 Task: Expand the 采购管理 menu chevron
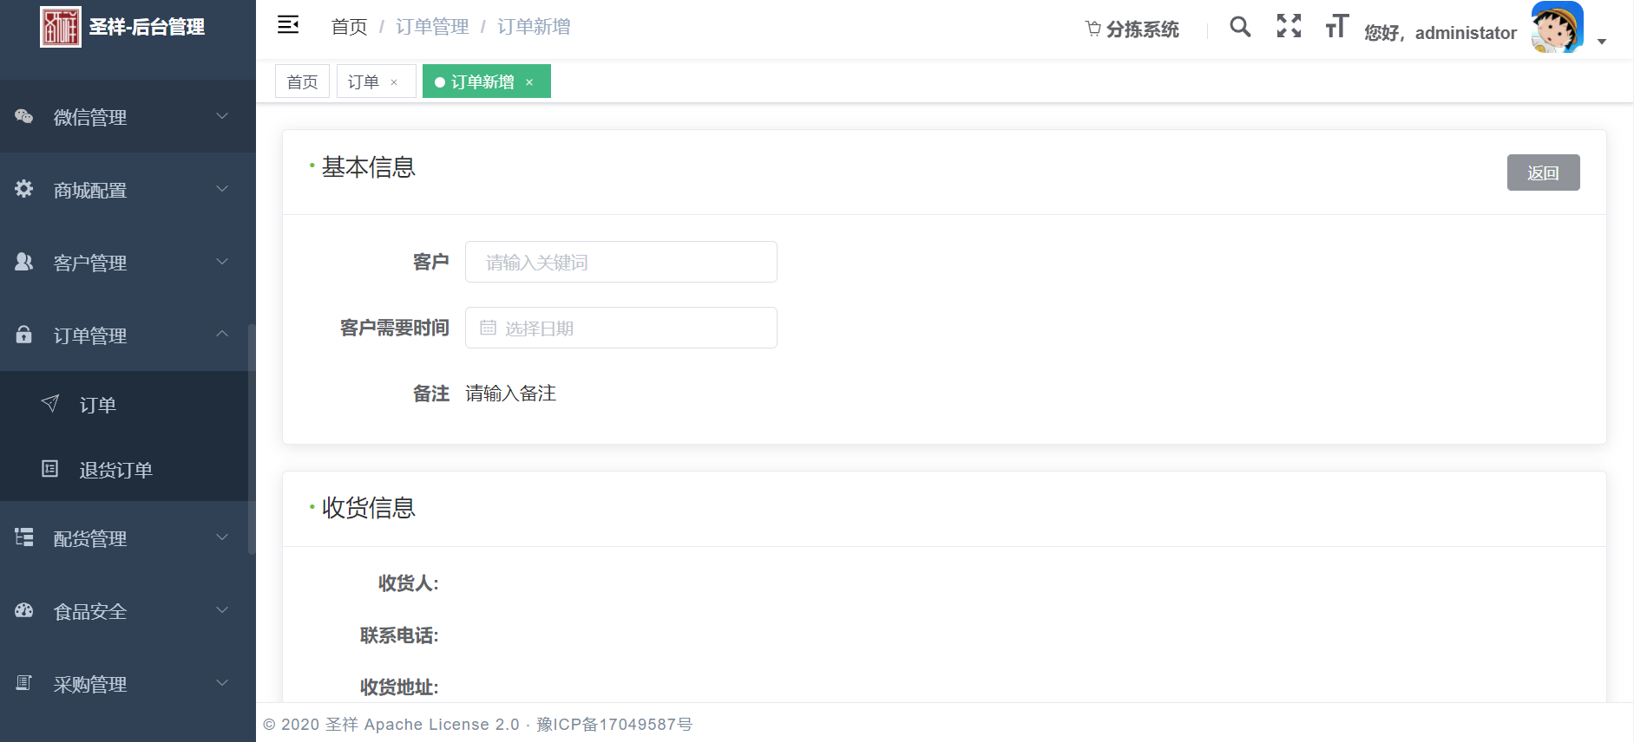pyautogui.click(x=222, y=683)
